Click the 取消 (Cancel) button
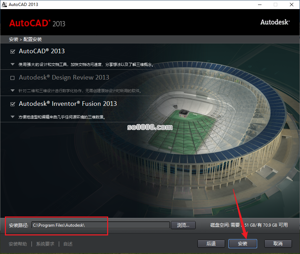This screenshot has height=254, width=300. coord(278,243)
